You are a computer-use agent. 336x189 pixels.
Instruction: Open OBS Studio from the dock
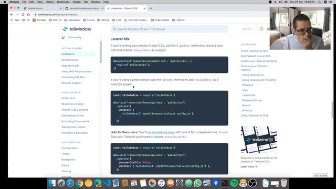click(253, 183)
